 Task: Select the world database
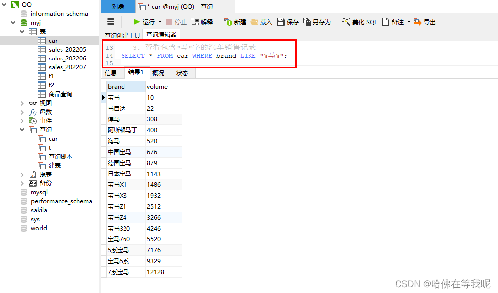[39, 228]
